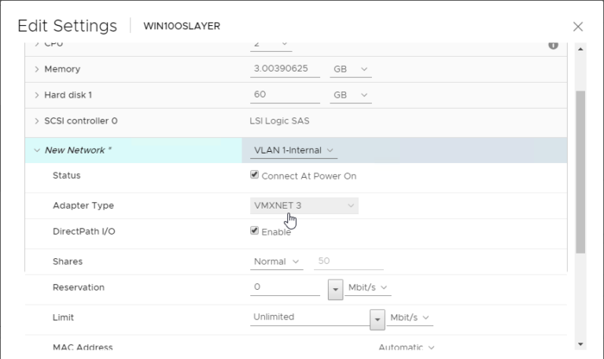Click the Memory size input field

284,69
